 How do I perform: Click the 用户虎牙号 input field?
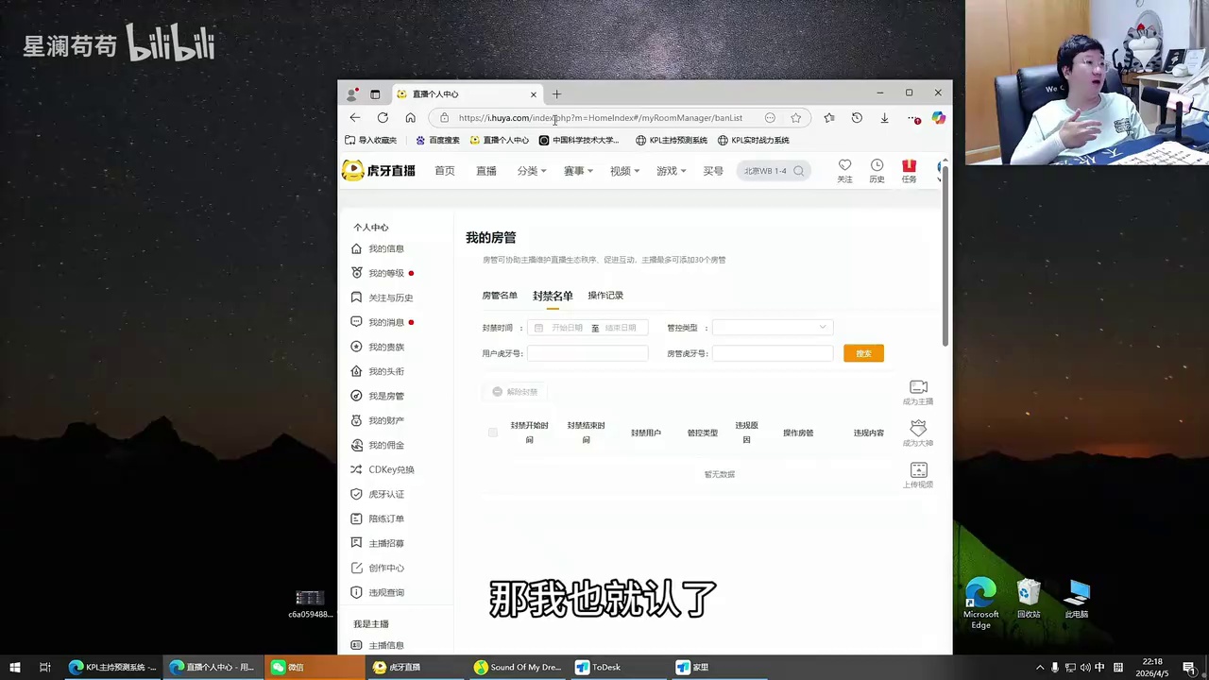tap(587, 353)
